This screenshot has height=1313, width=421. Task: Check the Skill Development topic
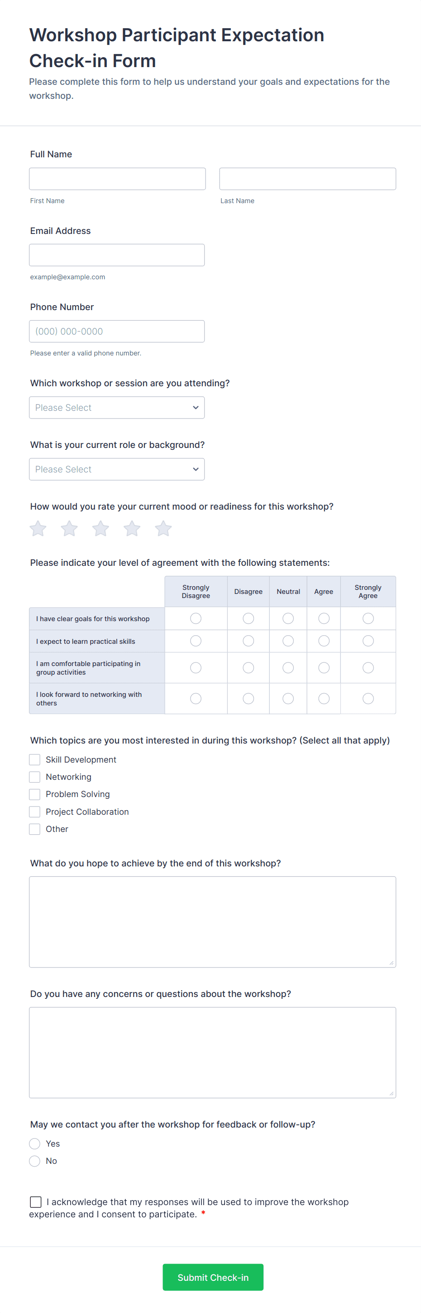pos(34,759)
